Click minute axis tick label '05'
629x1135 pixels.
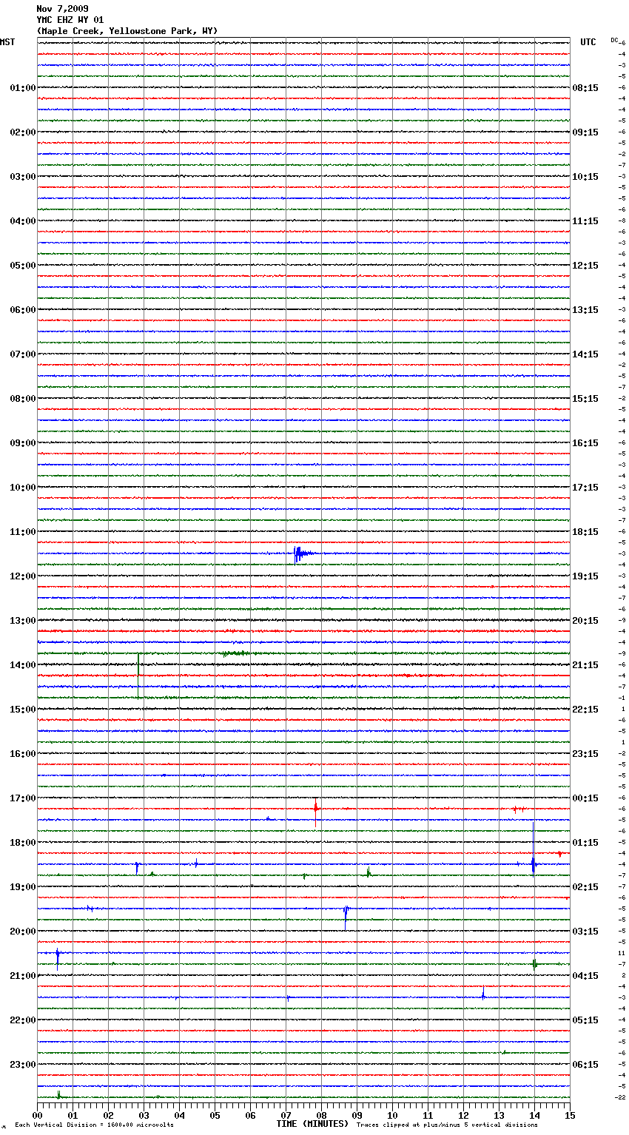tap(215, 1115)
